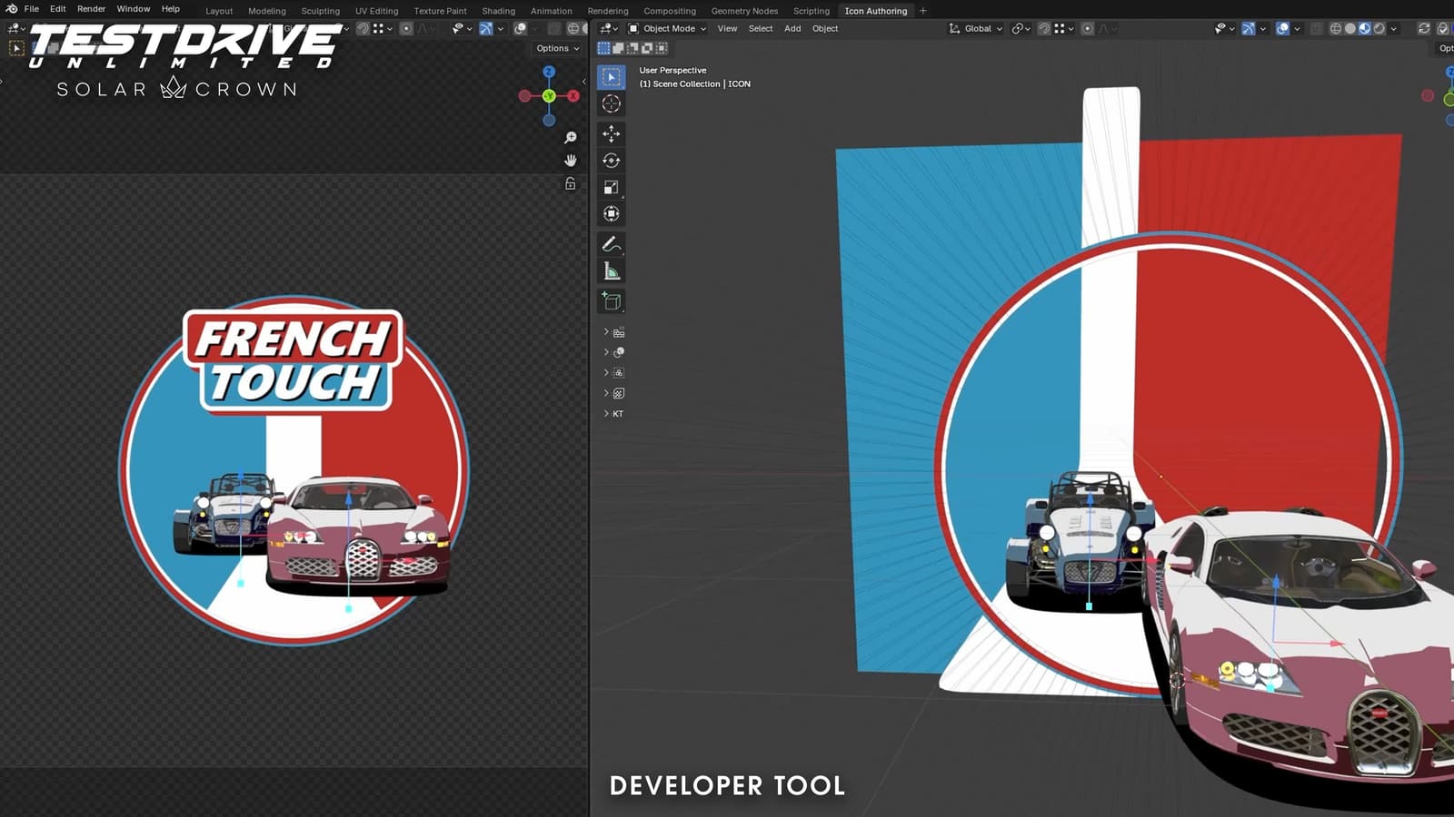Switch right viewport to wireframe shading
Screen dimensions: 1454x817
pos(1336,28)
